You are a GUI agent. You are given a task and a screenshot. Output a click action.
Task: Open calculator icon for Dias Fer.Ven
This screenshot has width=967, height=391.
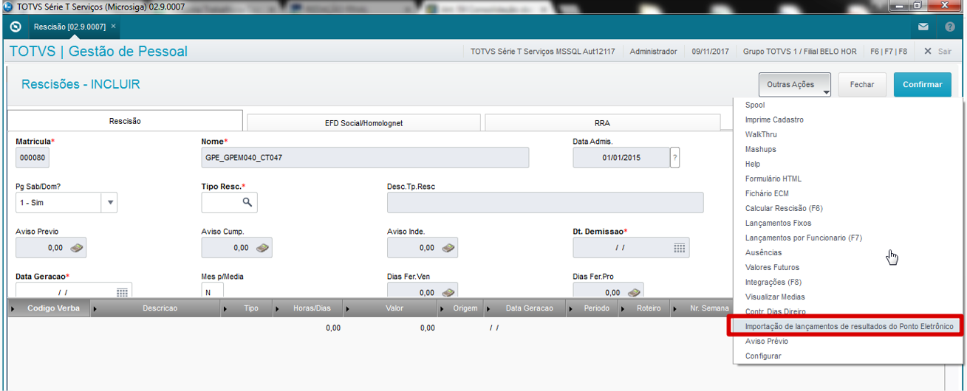tap(448, 292)
